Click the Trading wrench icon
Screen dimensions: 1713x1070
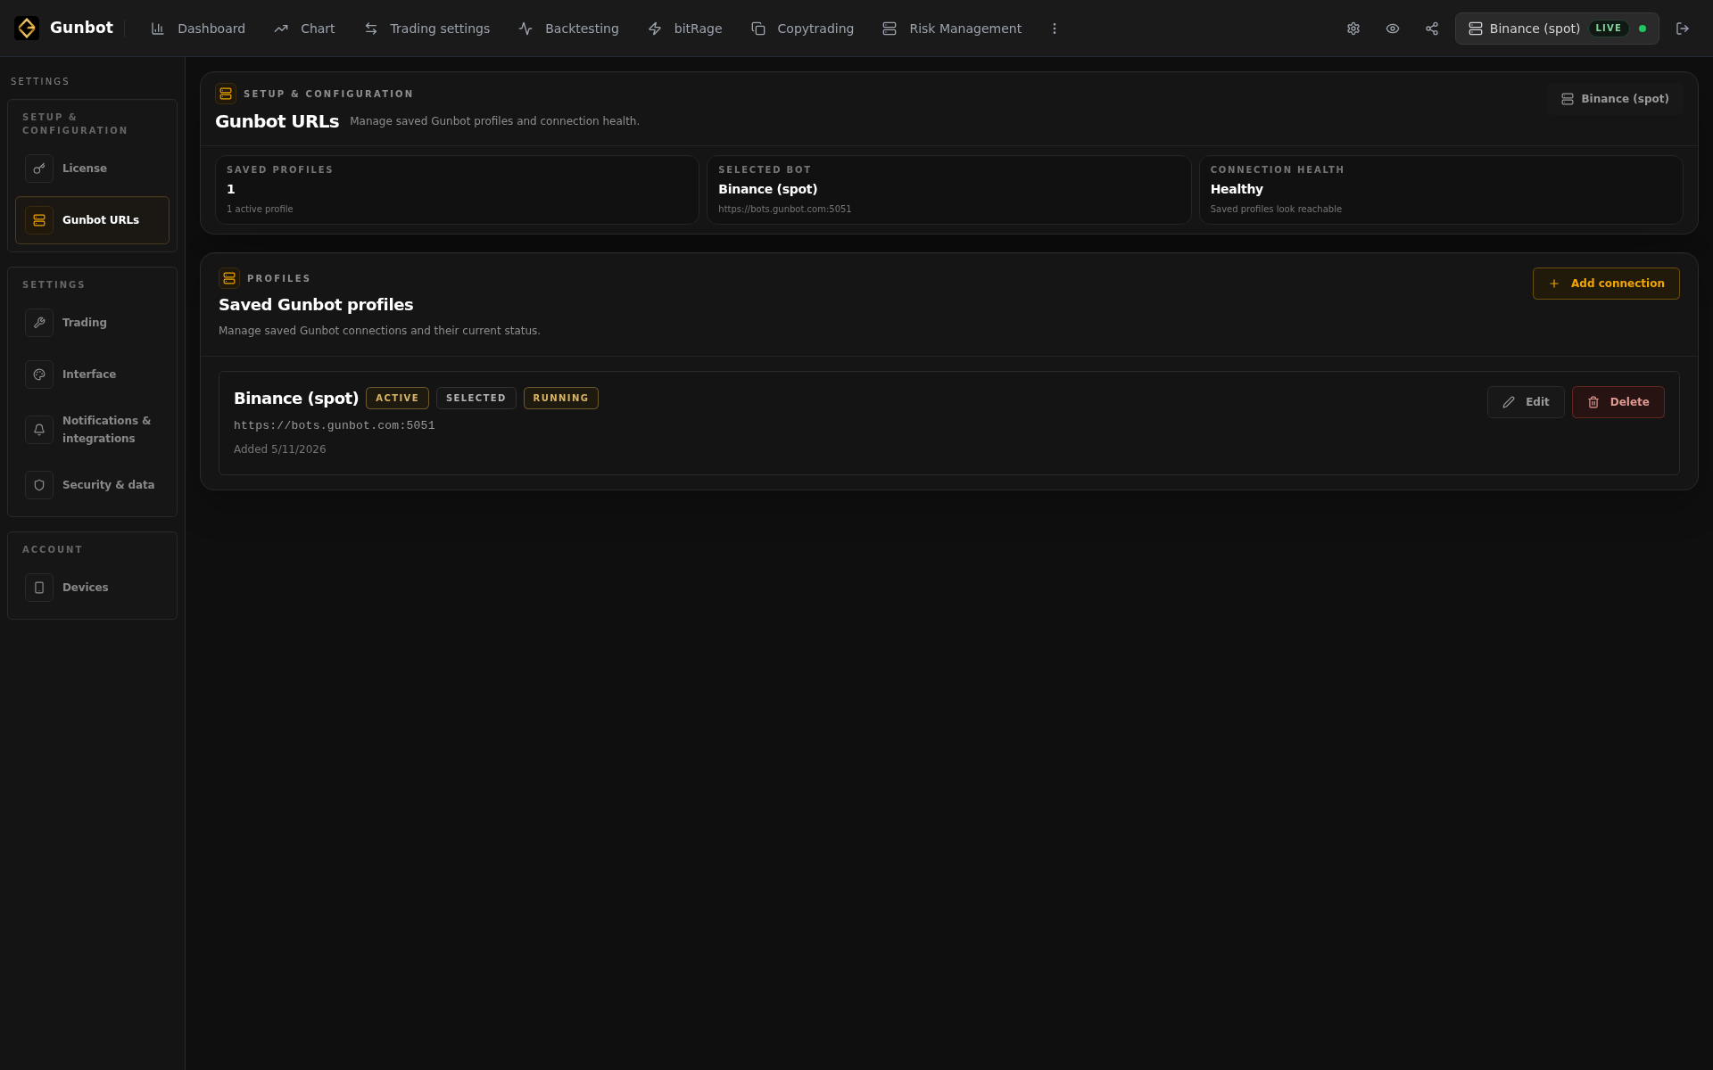click(x=39, y=323)
